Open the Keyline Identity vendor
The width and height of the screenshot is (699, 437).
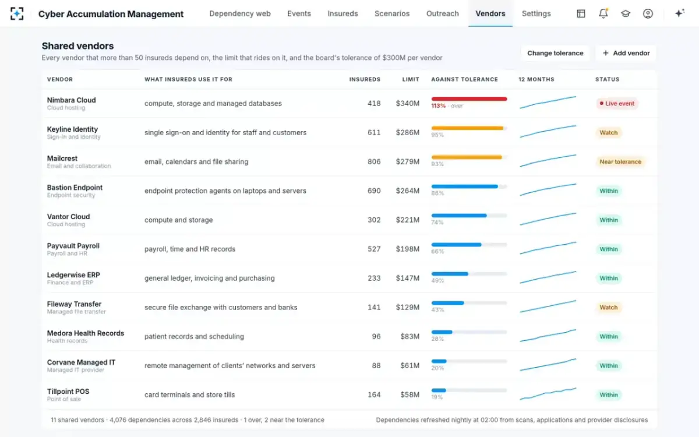tap(72, 129)
